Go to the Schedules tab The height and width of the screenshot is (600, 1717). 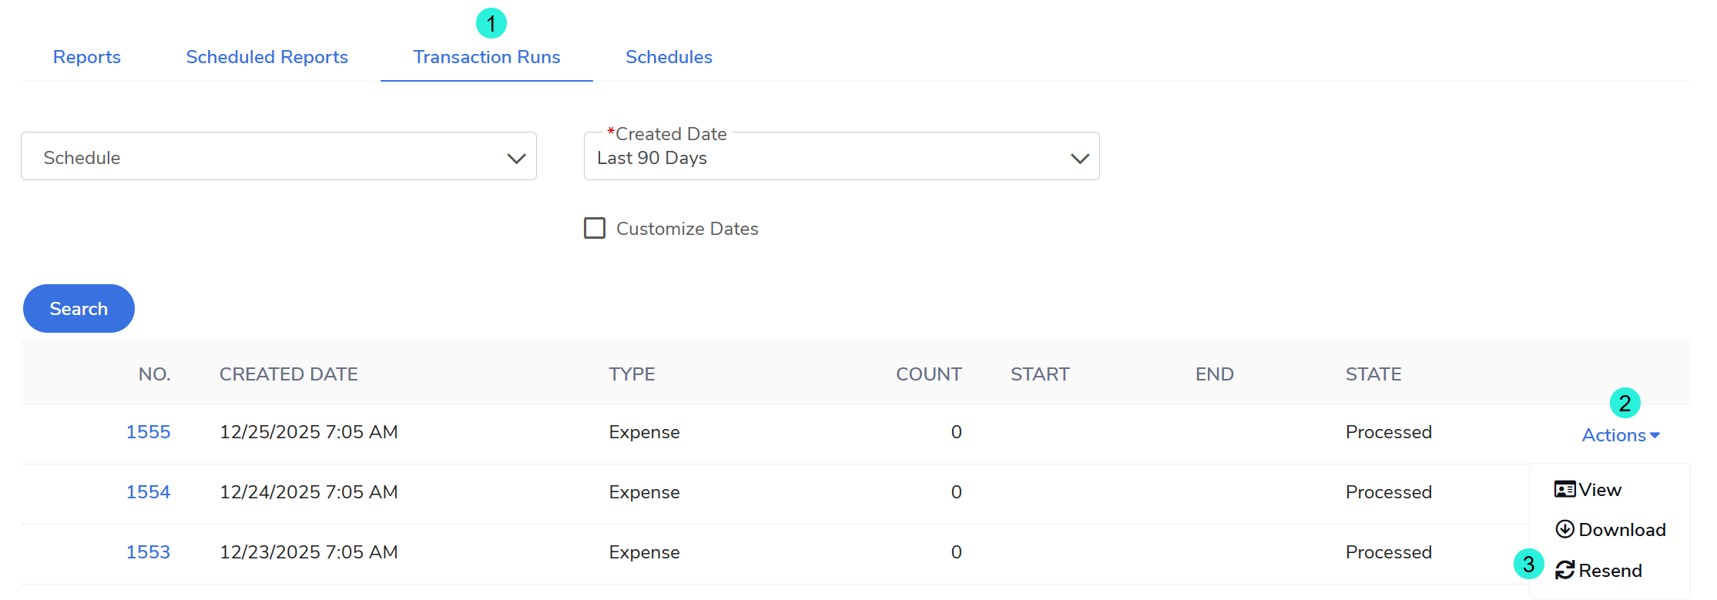(x=669, y=57)
